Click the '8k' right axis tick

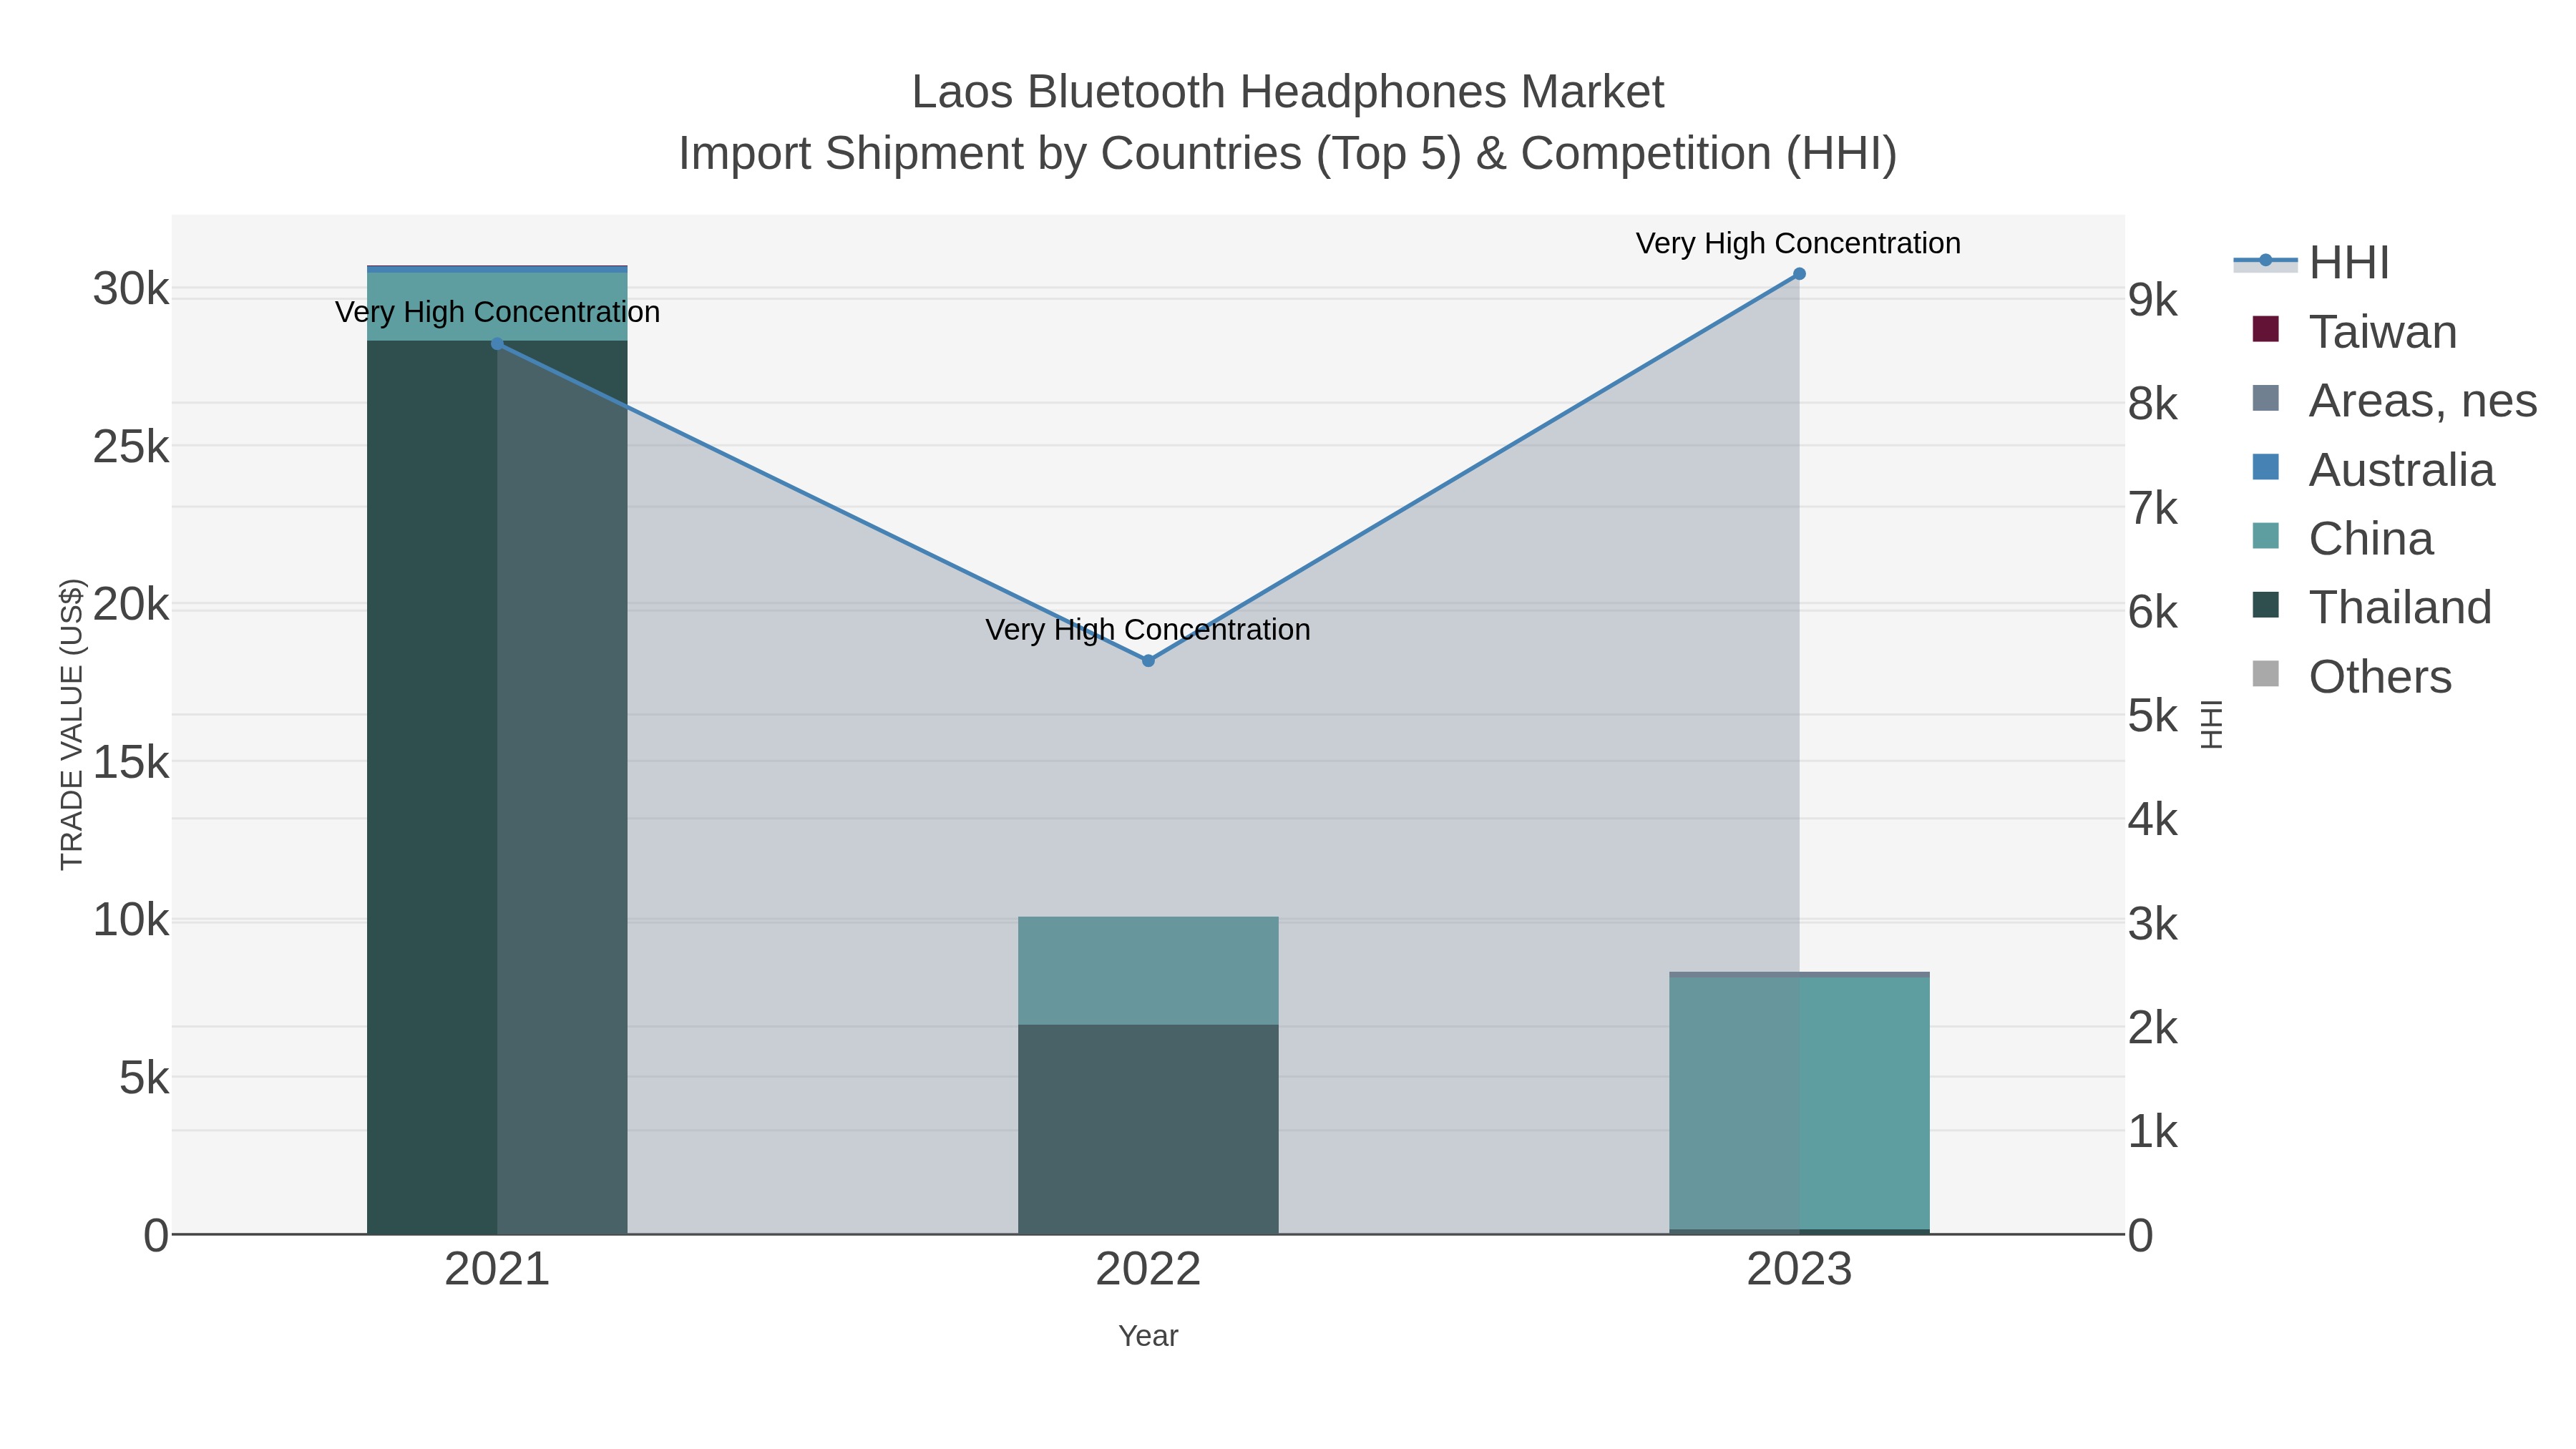[x=2153, y=404]
